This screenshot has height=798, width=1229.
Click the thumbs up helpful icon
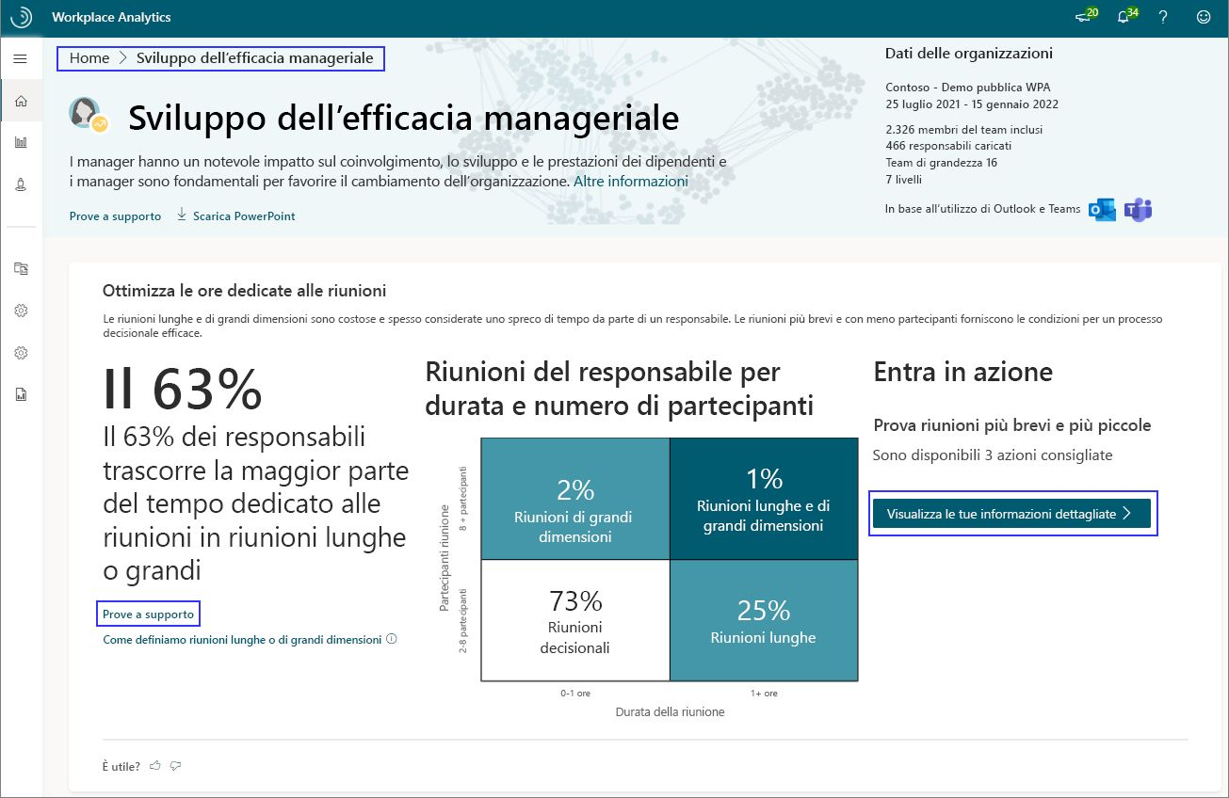[155, 766]
